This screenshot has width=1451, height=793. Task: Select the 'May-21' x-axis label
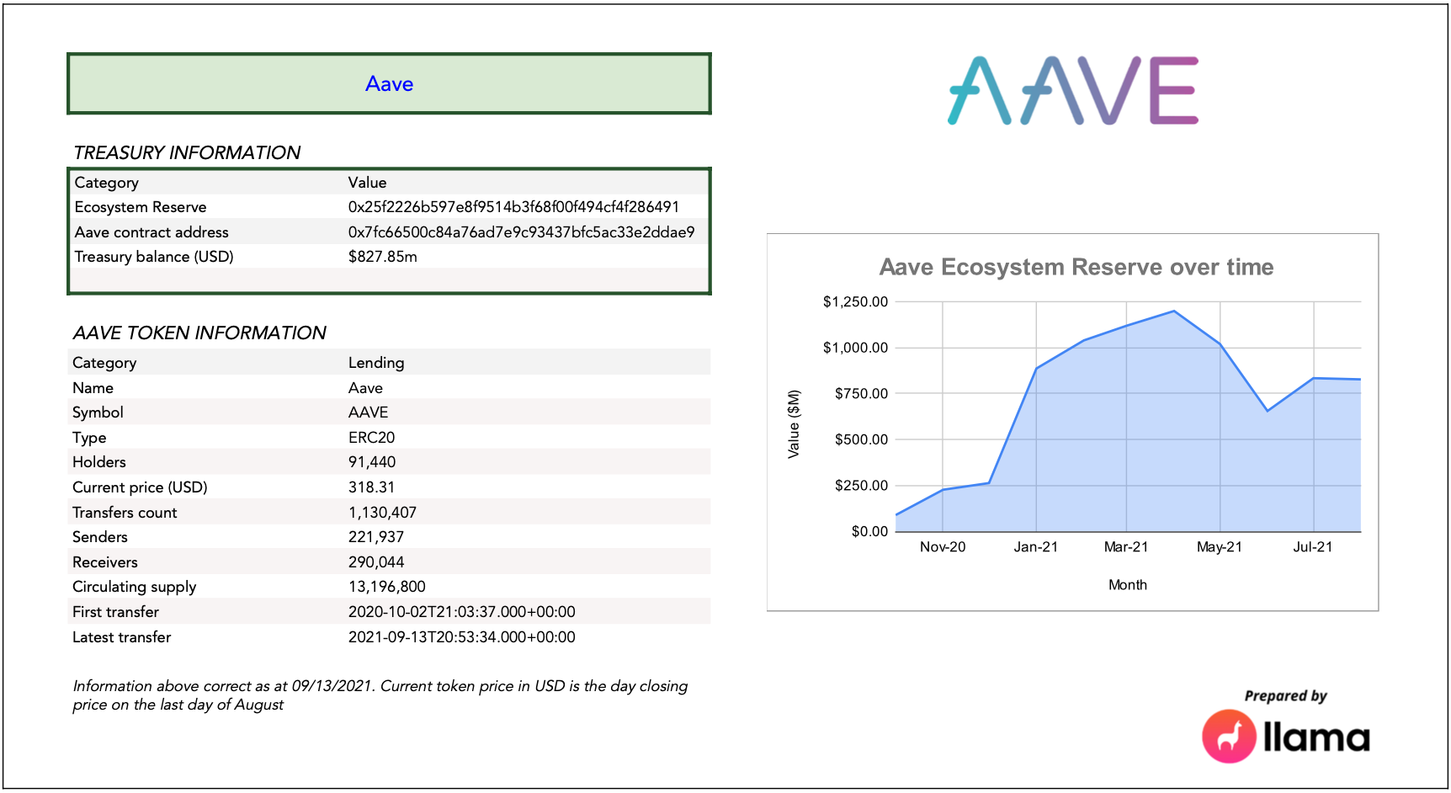click(x=1220, y=547)
